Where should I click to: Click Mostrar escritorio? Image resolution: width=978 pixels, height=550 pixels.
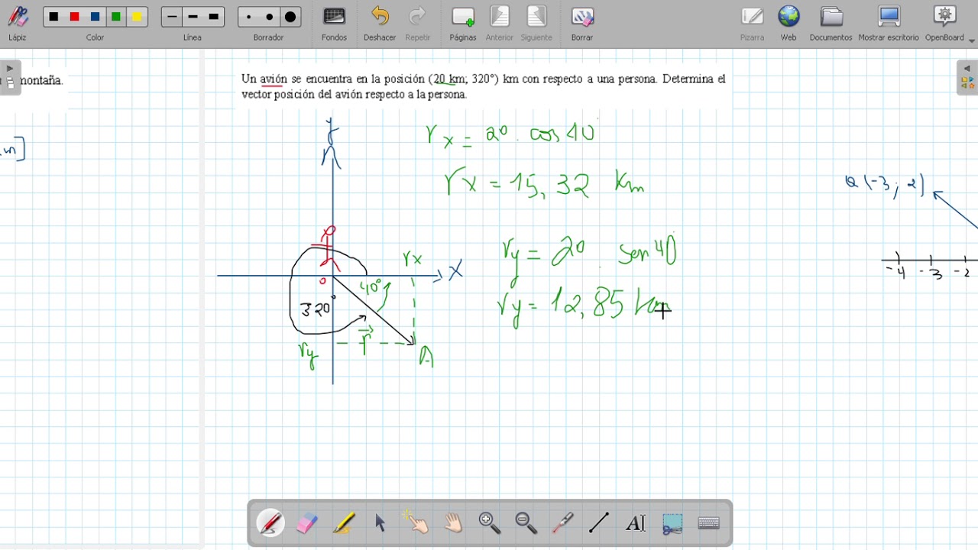click(x=889, y=23)
